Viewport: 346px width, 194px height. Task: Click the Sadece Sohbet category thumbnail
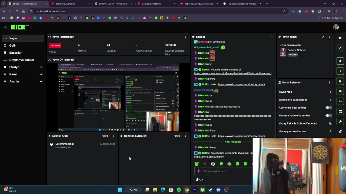point(283,52)
